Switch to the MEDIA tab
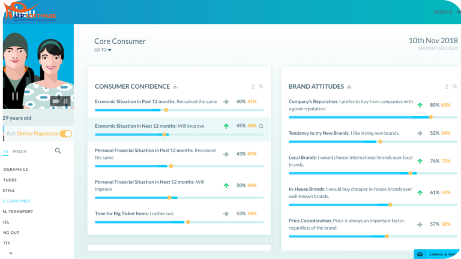The height and width of the screenshot is (259, 461). tap(20, 152)
